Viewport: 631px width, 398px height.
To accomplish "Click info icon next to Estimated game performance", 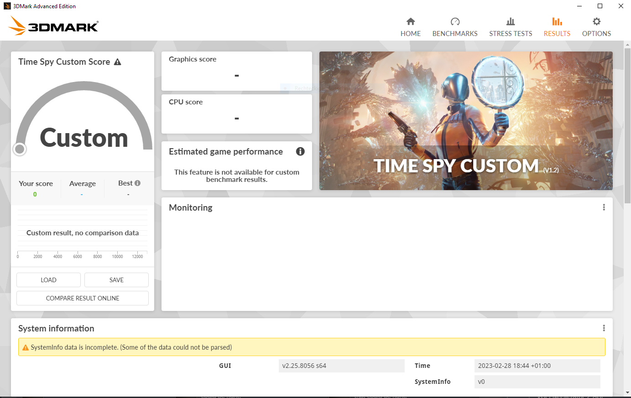I will tap(300, 151).
